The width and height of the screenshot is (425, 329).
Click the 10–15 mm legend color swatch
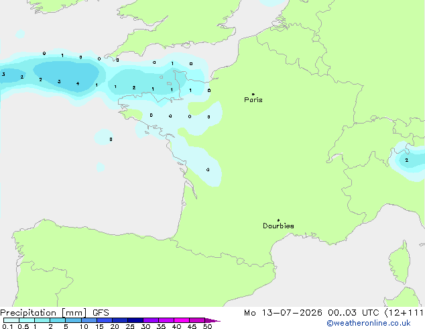click(x=89, y=320)
